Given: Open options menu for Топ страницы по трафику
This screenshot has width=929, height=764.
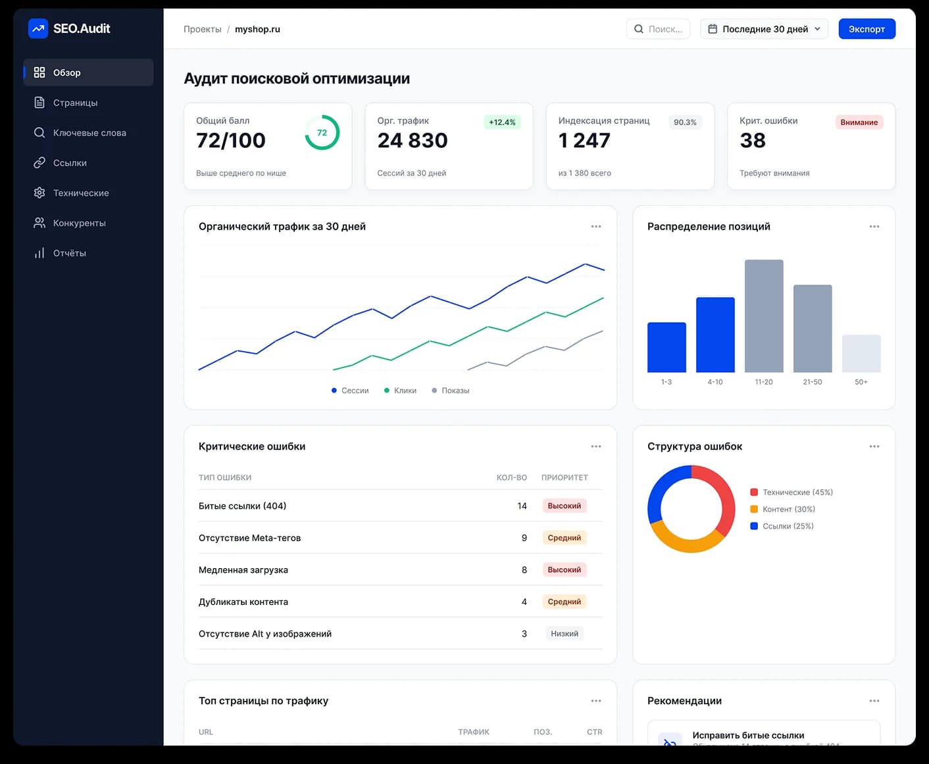Looking at the screenshot, I should coord(596,701).
